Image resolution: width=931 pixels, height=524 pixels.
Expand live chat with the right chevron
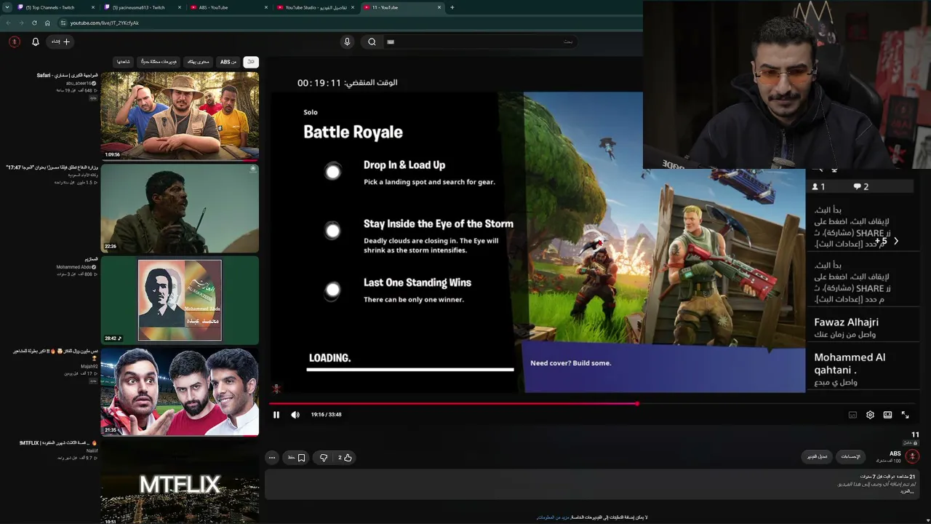coord(896,241)
